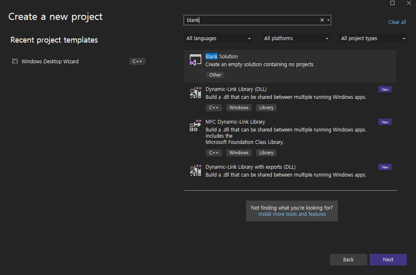This screenshot has height=275, width=416.
Task: Close the Create a new project dialog
Action: tap(409, 3)
